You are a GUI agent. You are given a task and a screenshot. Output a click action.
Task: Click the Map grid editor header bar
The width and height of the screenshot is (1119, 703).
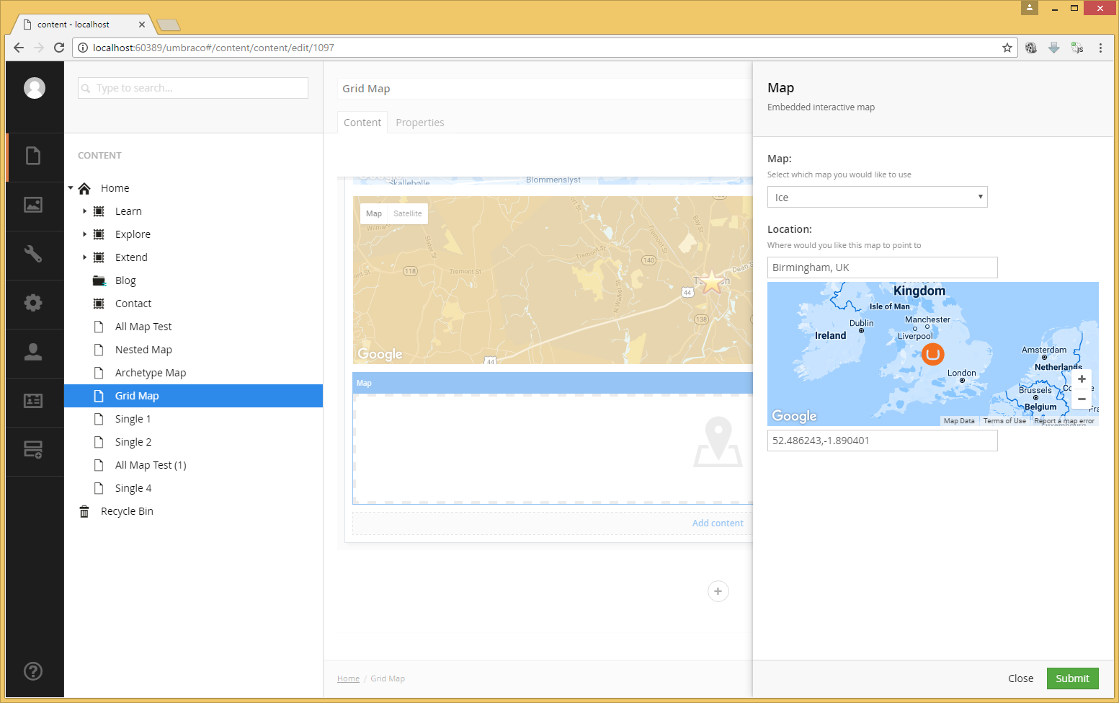[552, 383]
